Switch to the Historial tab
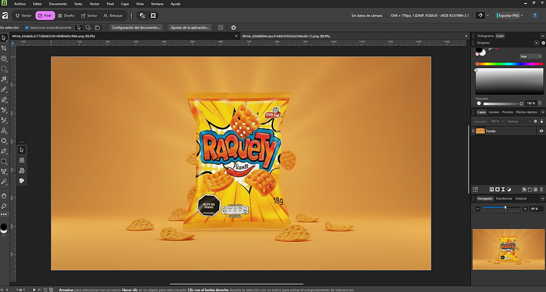Screen dimensions: 546x292 pos(521,198)
